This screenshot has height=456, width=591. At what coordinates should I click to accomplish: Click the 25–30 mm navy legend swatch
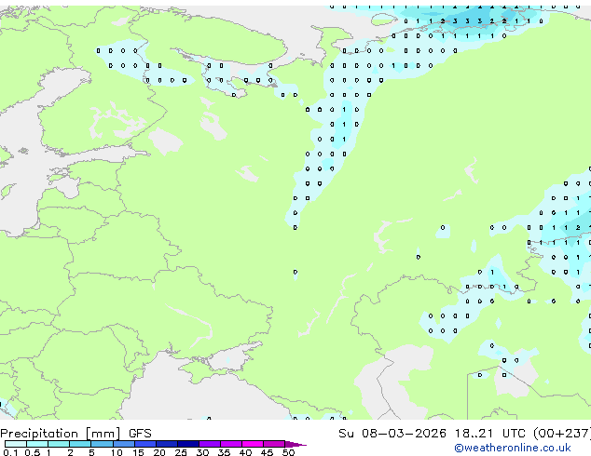click(188, 444)
